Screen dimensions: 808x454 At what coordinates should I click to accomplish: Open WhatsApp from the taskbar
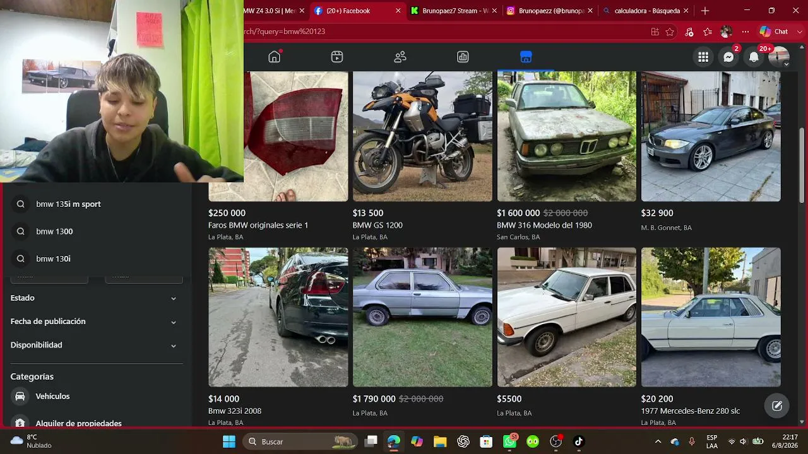click(509, 441)
